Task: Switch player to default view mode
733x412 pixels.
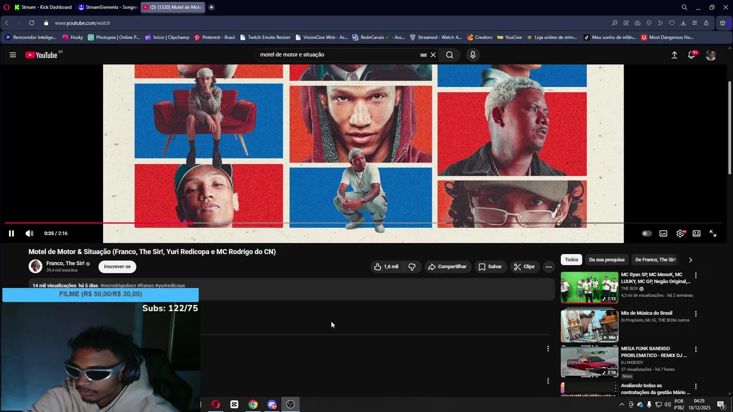Action: [696, 233]
